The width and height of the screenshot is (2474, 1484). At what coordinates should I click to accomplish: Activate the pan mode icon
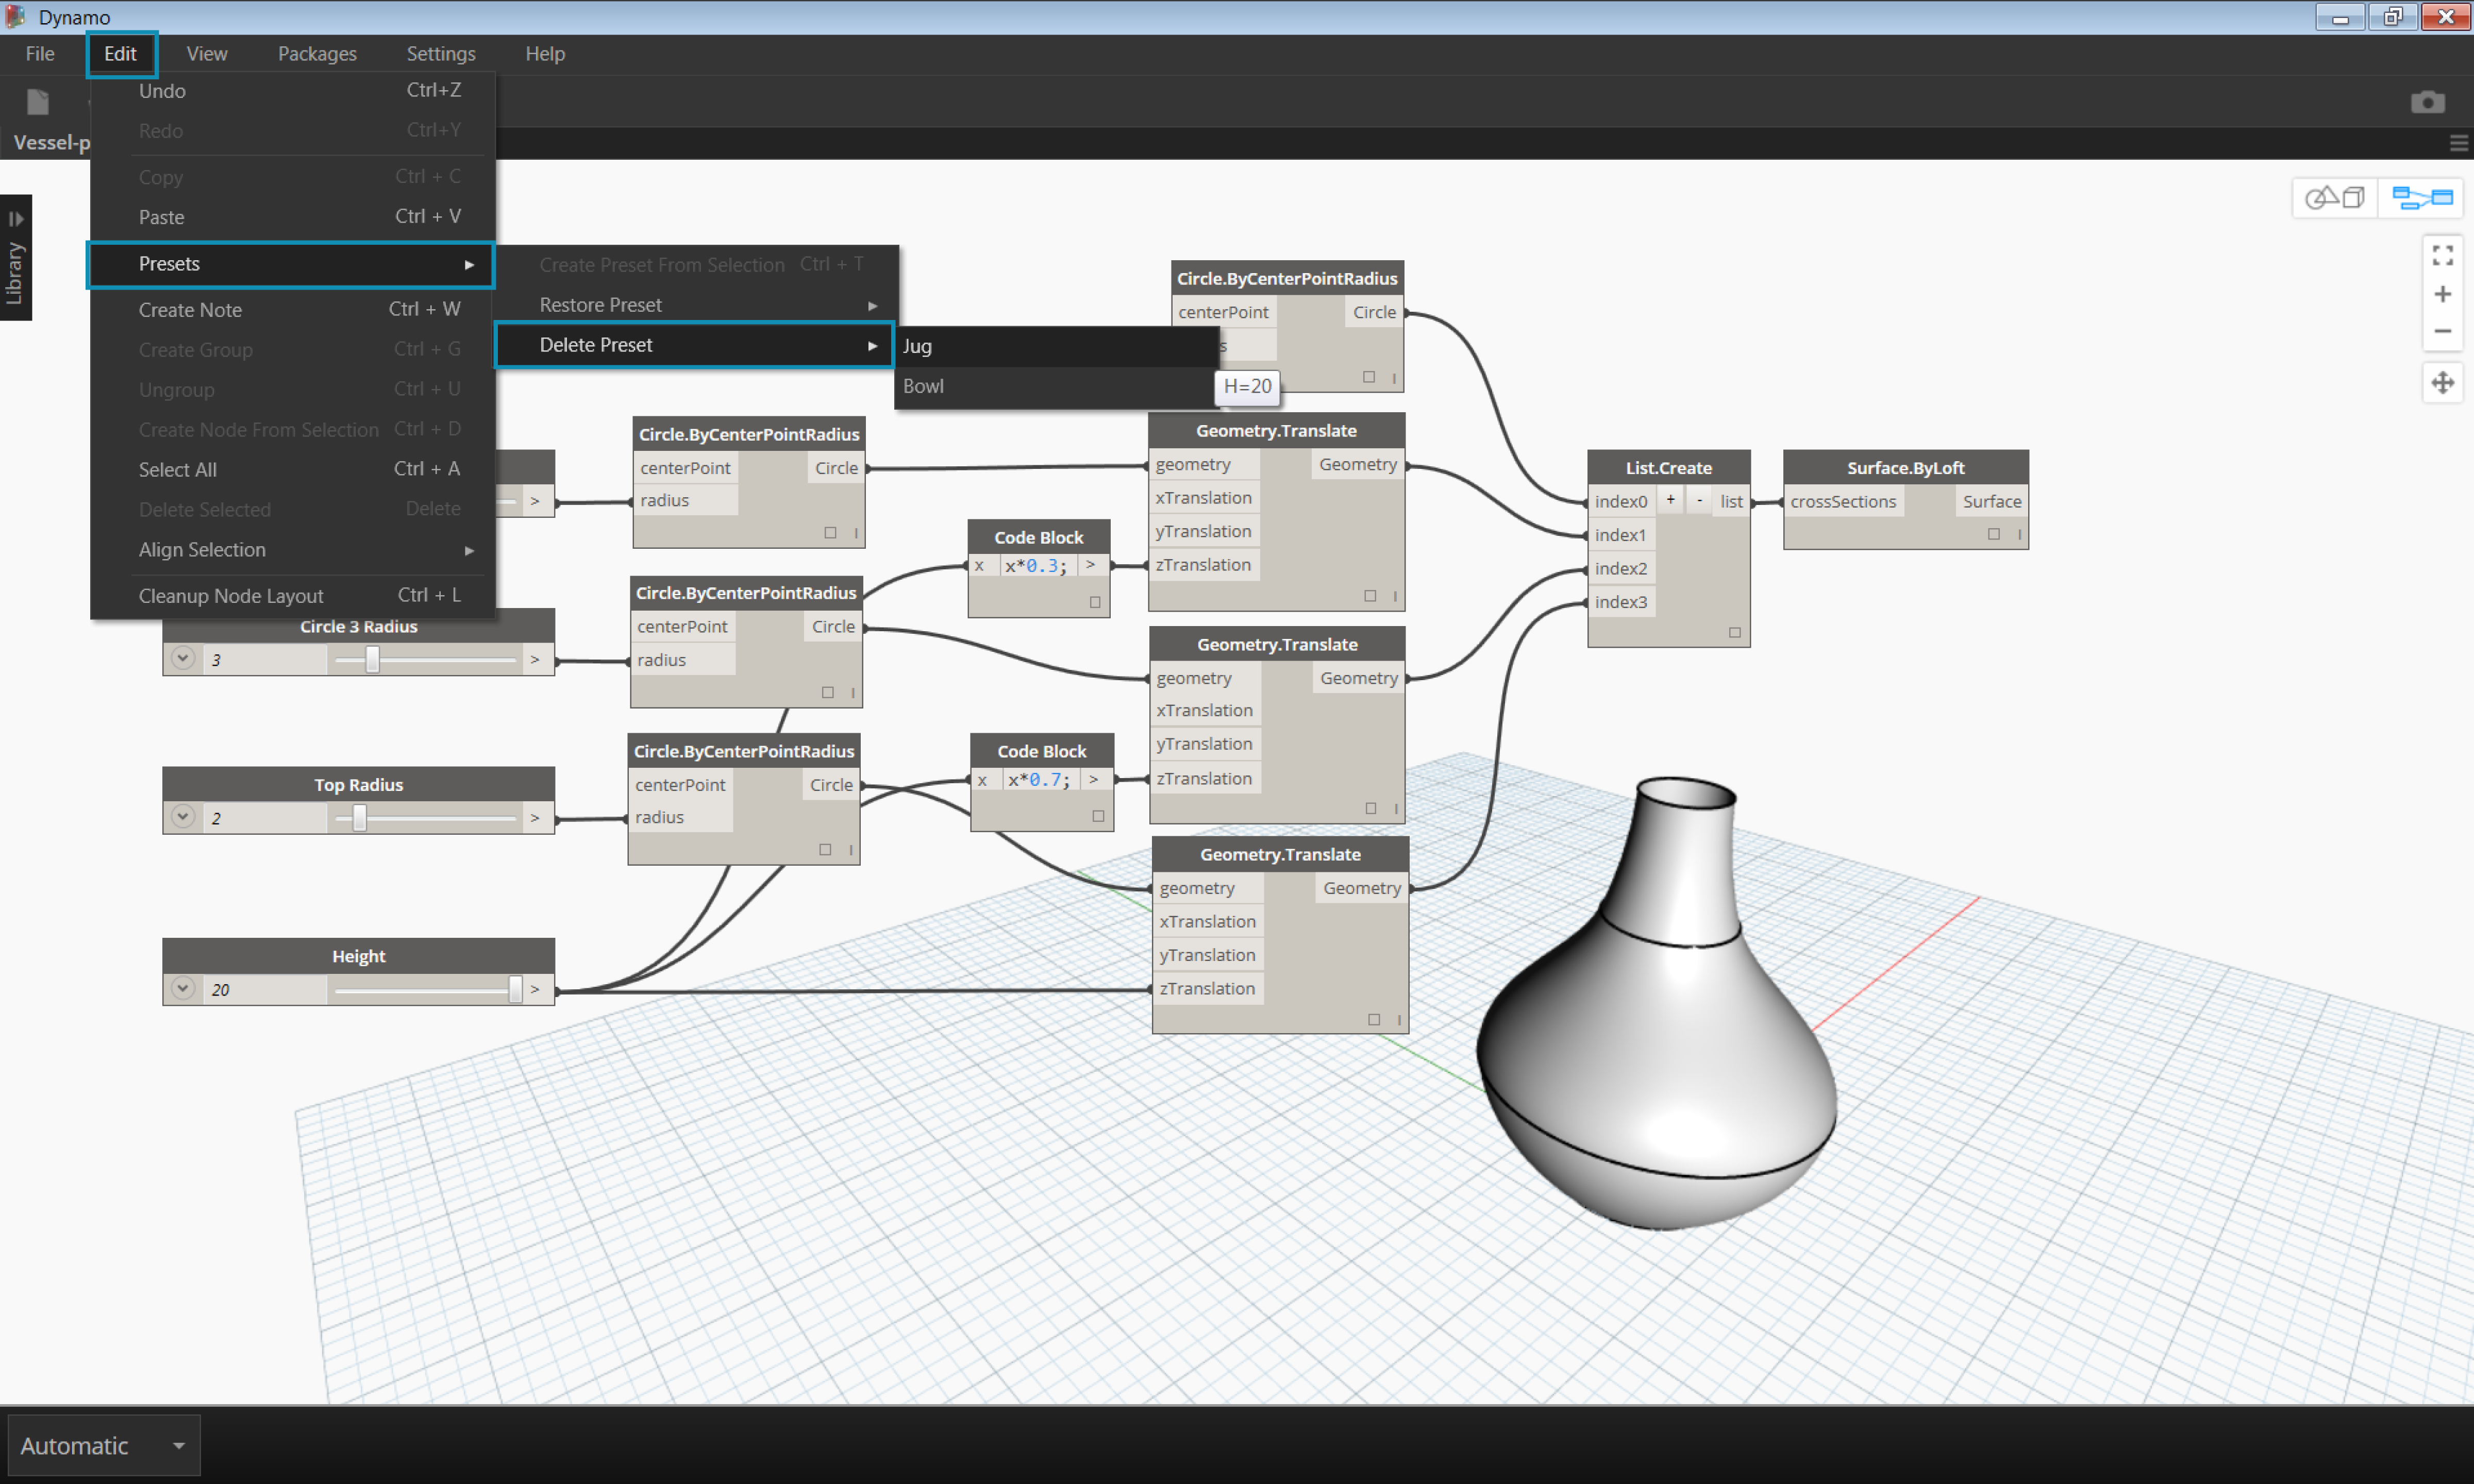pos(2442,383)
